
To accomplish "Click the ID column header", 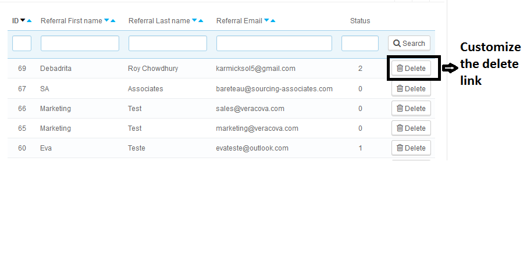I will [16, 21].
